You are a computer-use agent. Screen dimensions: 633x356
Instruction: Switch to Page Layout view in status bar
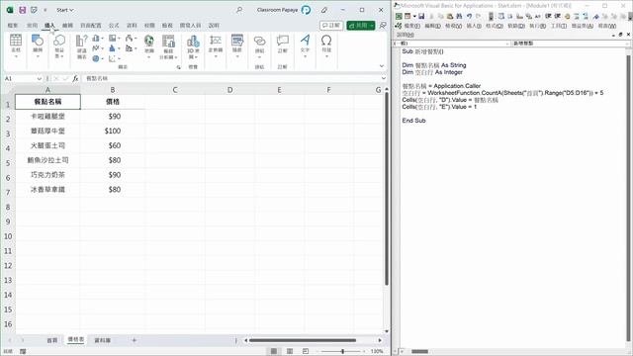(x=290, y=352)
